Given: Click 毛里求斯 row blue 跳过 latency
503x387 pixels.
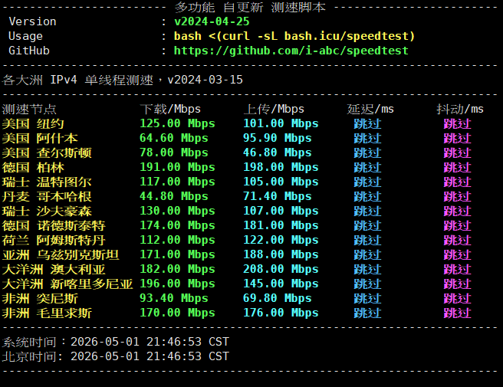Looking at the screenshot, I should pyautogui.click(x=367, y=313).
